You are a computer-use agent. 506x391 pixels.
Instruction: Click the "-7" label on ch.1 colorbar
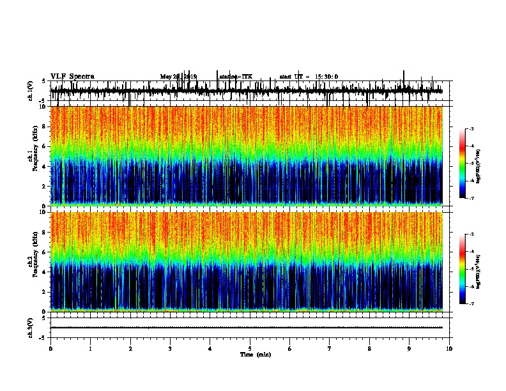471,198
